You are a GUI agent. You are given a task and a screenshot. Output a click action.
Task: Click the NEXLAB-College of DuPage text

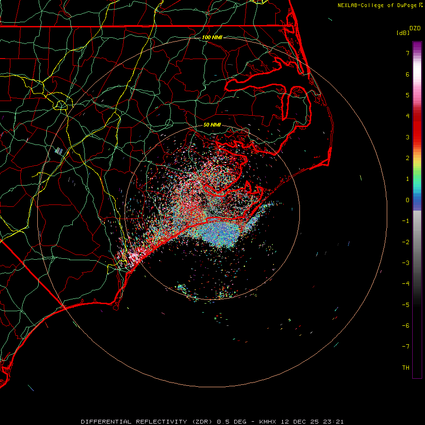tap(377, 5)
